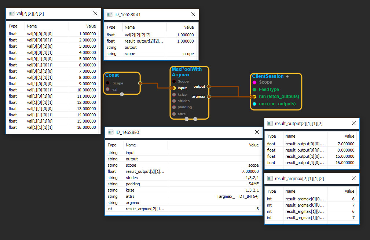The width and height of the screenshot is (370, 240).
Task: Click the run (fetch_outputs) input port
Action: tap(254, 97)
